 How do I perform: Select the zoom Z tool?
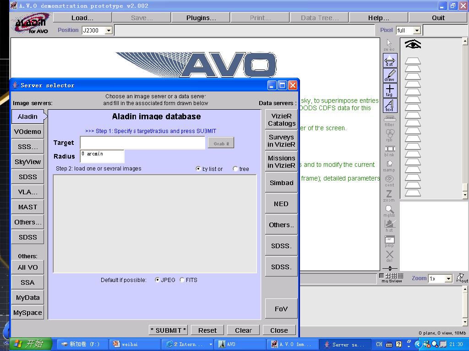[389, 196]
